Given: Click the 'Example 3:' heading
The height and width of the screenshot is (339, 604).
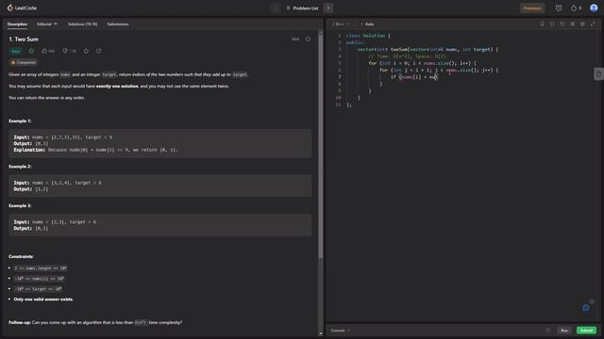Looking at the screenshot, I should click(20, 205).
